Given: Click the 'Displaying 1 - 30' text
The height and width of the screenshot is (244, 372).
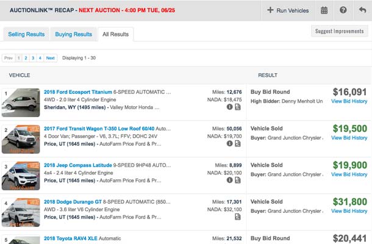Looking at the screenshot, I should 79,58.
